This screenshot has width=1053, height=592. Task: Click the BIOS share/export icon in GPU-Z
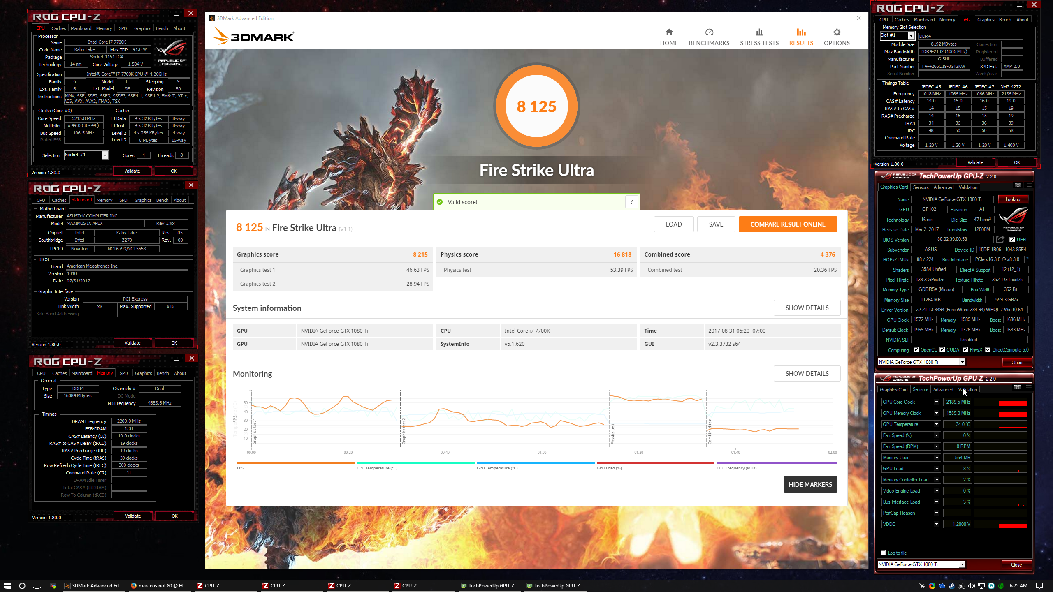tap(1000, 239)
